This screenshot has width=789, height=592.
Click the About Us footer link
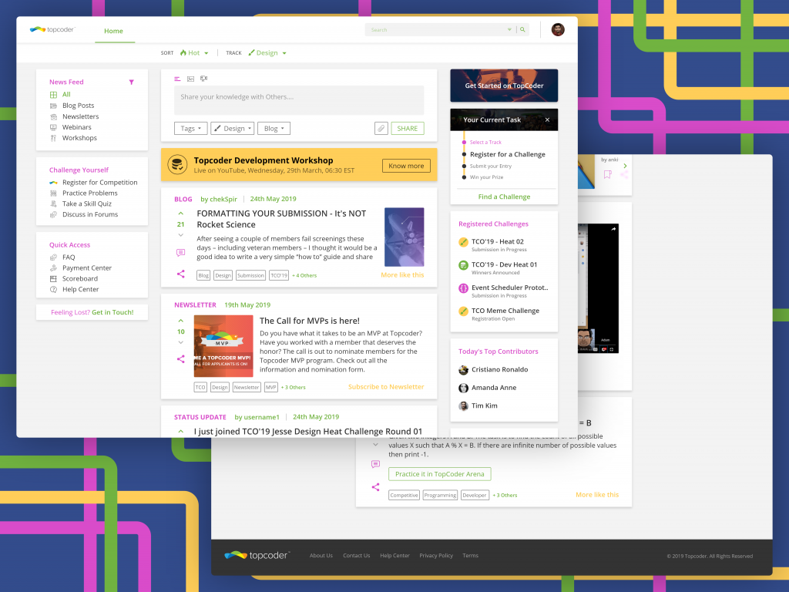(321, 556)
